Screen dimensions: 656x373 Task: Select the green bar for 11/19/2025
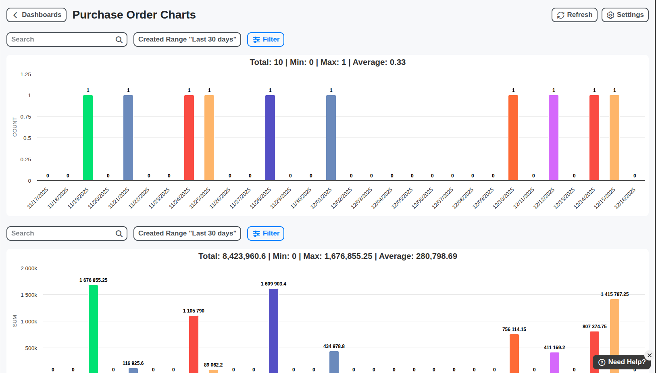click(x=88, y=137)
